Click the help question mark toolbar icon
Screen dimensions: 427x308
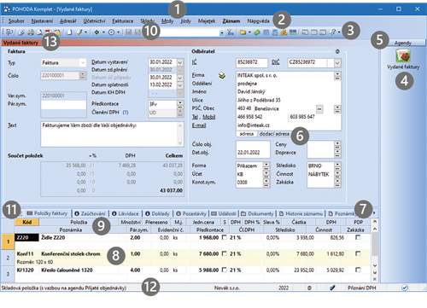332,32
